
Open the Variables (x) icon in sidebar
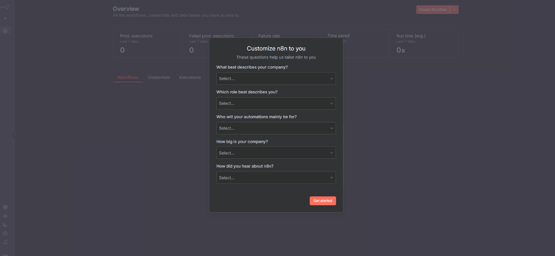coord(5,216)
